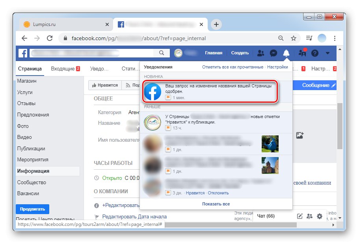Click the new message compose icon in chat bar

300,216
